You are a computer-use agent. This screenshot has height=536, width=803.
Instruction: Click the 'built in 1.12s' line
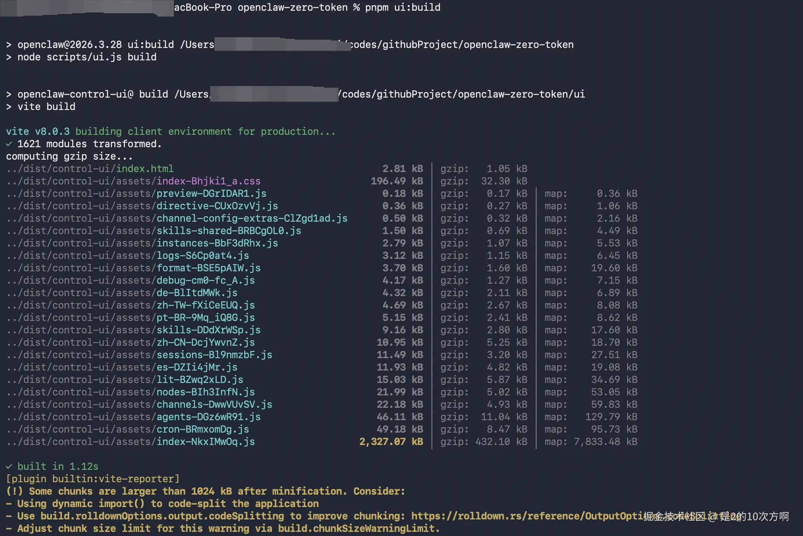52,467
